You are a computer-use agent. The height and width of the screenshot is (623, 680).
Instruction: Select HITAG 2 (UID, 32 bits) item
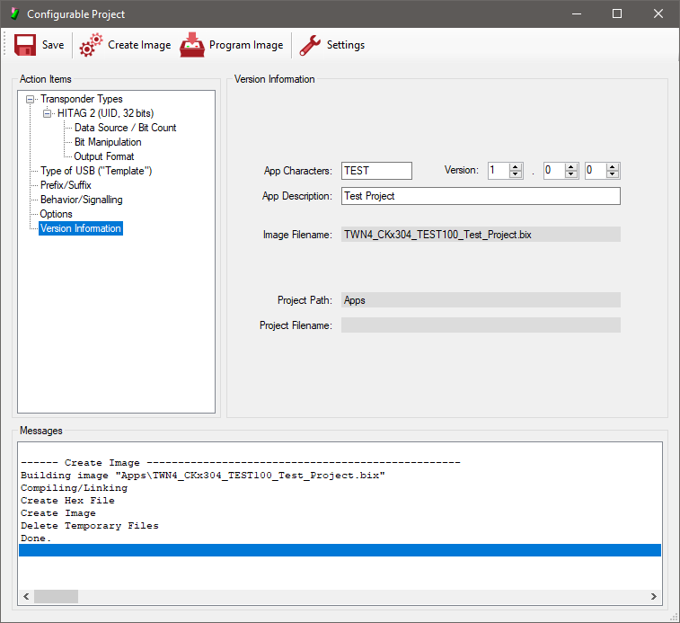(x=105, y=113)
